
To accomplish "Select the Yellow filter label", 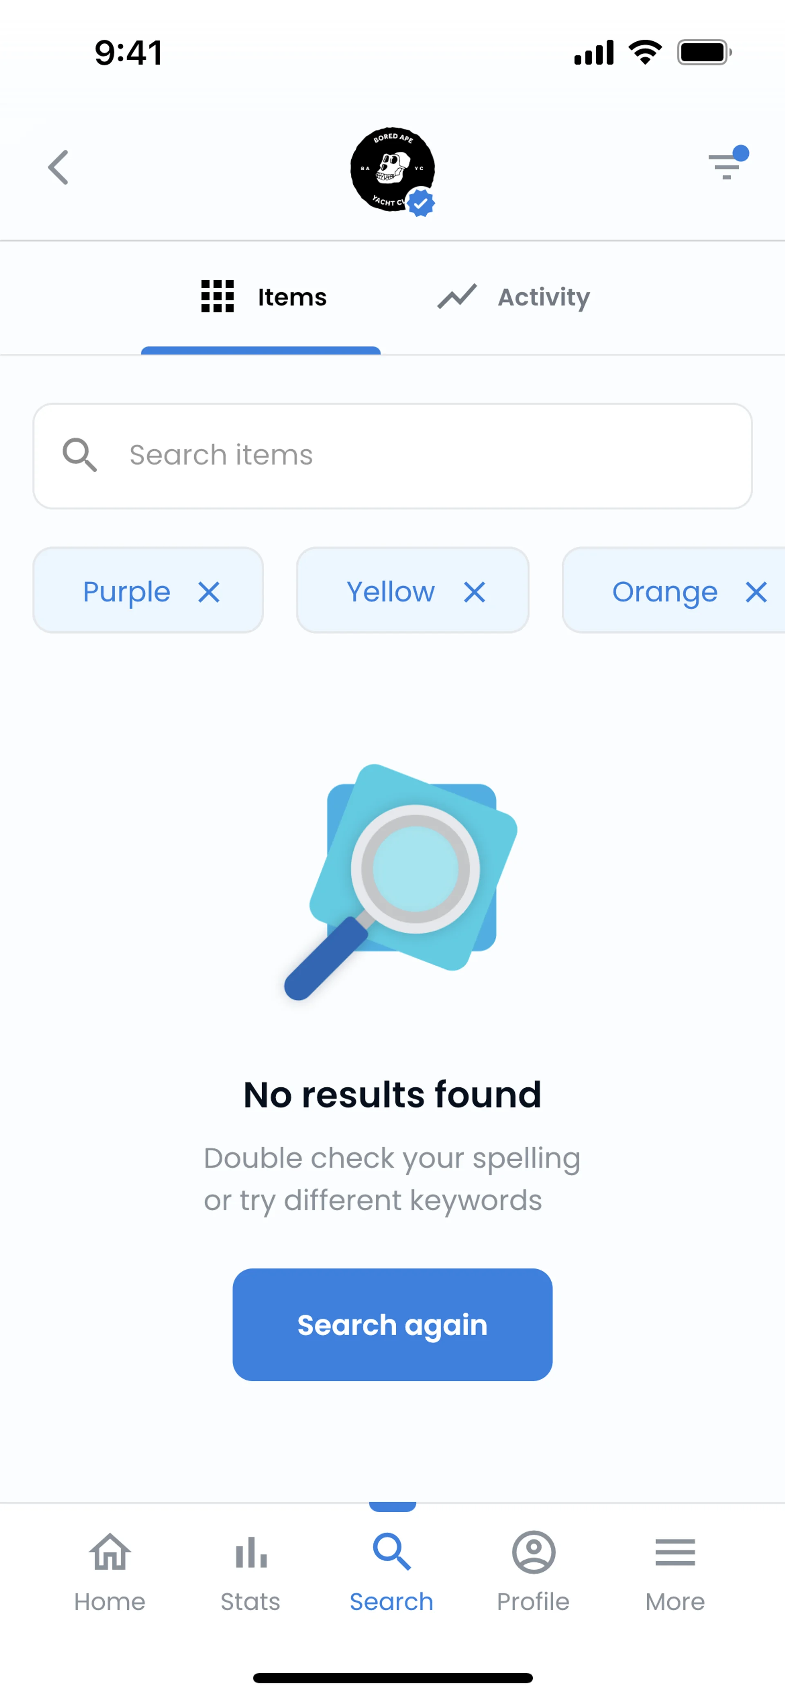I will click(x=390, y=592).
